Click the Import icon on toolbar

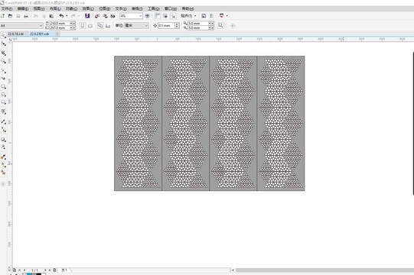pyautogui.click(x=97, y=16)
